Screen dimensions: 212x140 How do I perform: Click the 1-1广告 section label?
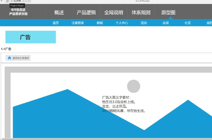6,49
